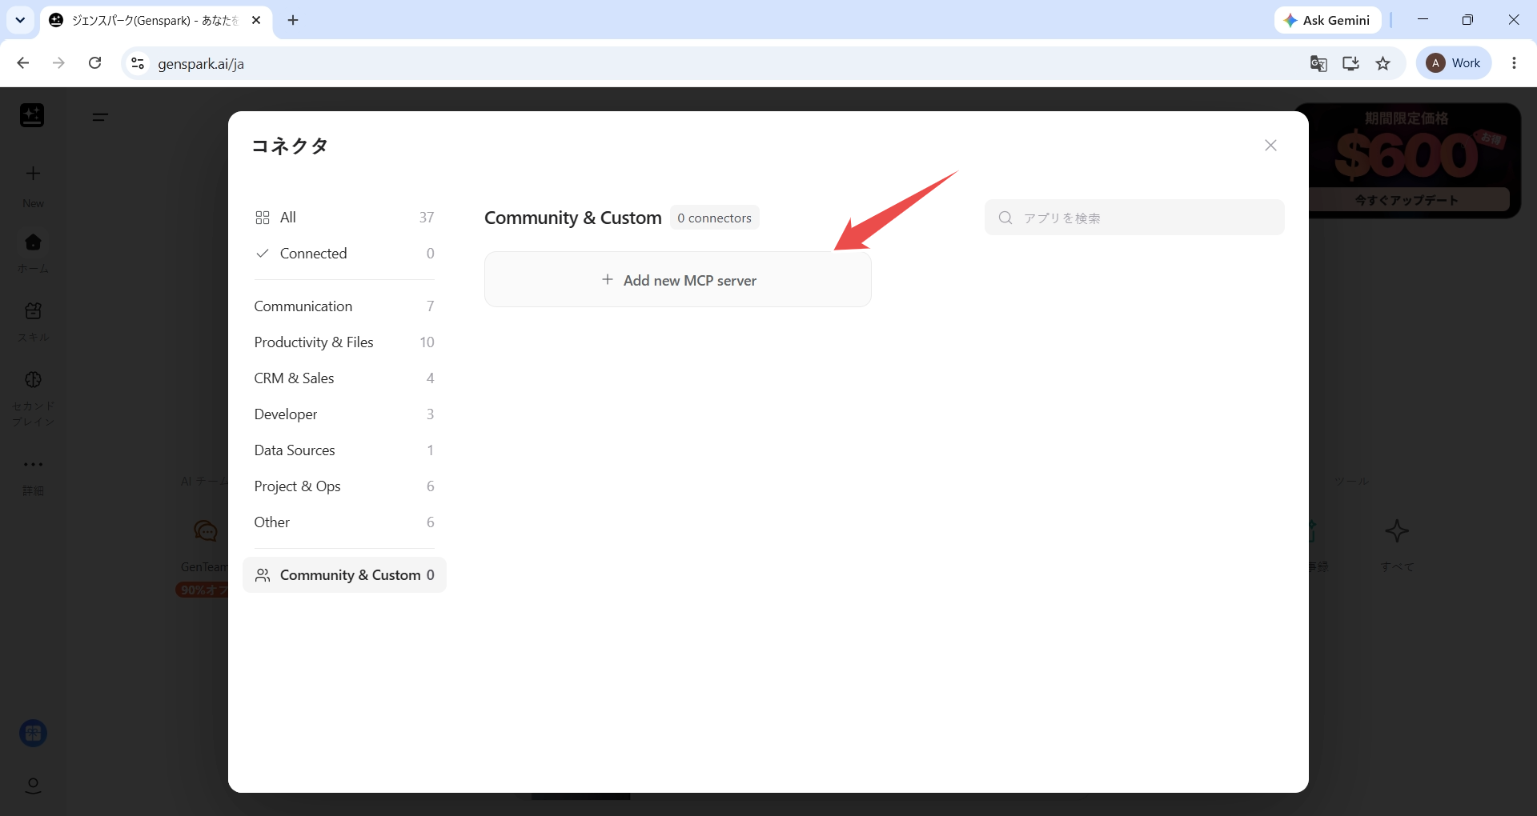The image size is (1537, 816).
Task: Open Productivity & Files category
Action: click(x=344, y=342)
